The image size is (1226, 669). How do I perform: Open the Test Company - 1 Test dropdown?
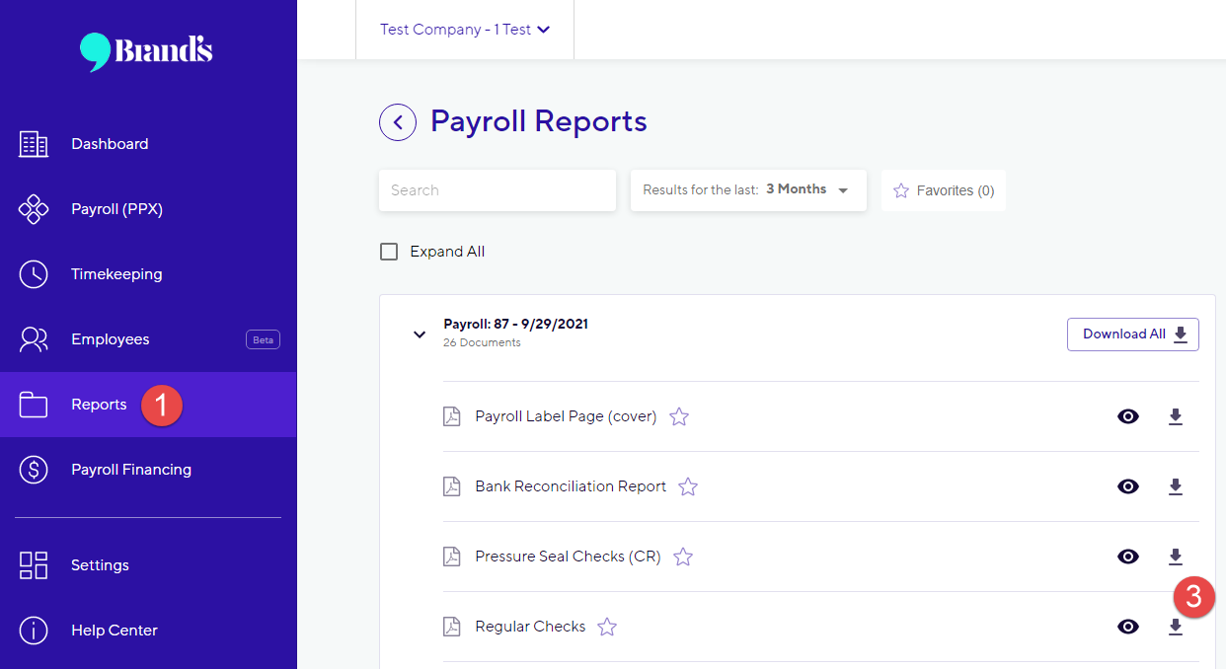click(465, 30)
